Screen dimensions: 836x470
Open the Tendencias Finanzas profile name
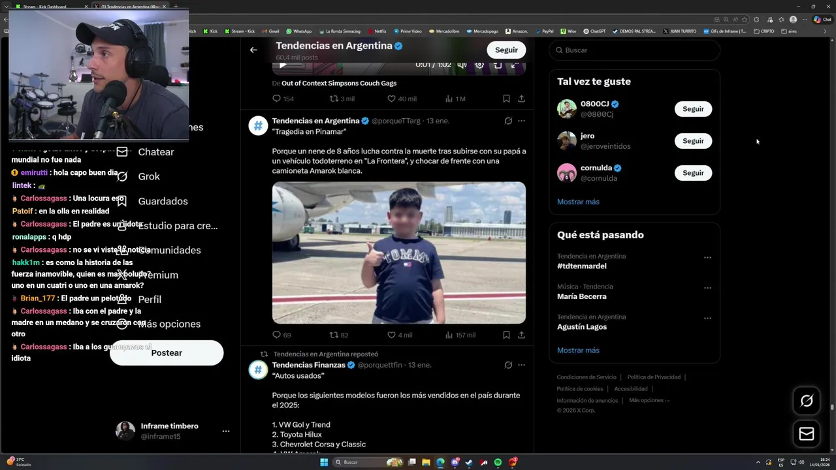[308, 365]
